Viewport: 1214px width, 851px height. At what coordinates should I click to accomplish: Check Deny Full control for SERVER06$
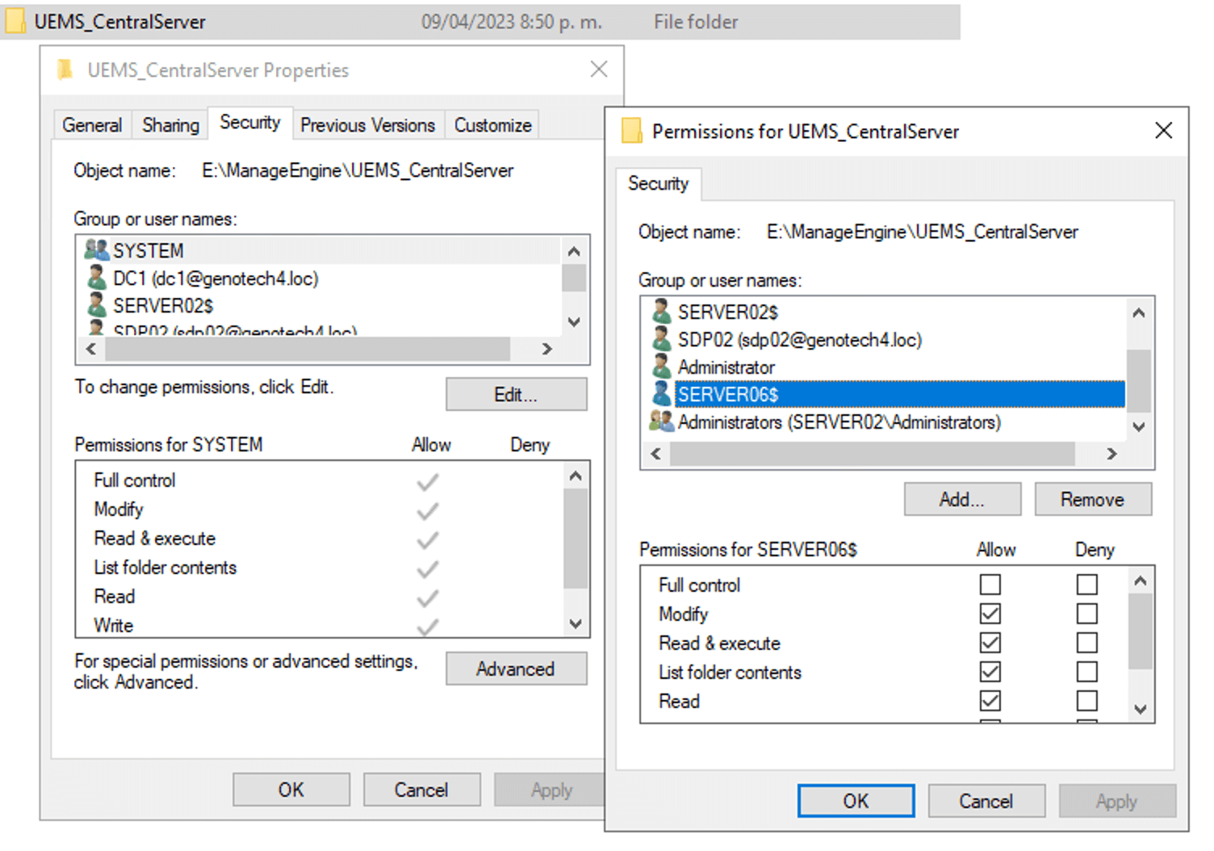1087,584
